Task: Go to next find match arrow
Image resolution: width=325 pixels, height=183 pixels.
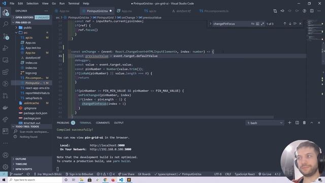Action: pos(290,24)
